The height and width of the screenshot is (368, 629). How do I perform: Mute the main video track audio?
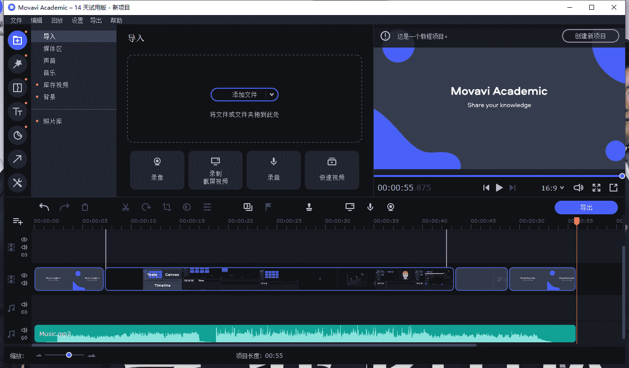pyautogui.click(x=24, y=283)
